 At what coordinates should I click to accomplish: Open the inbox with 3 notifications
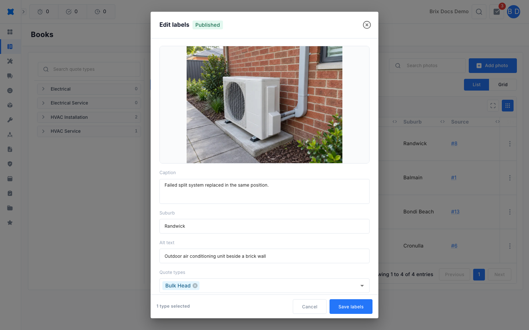point(497,12)
